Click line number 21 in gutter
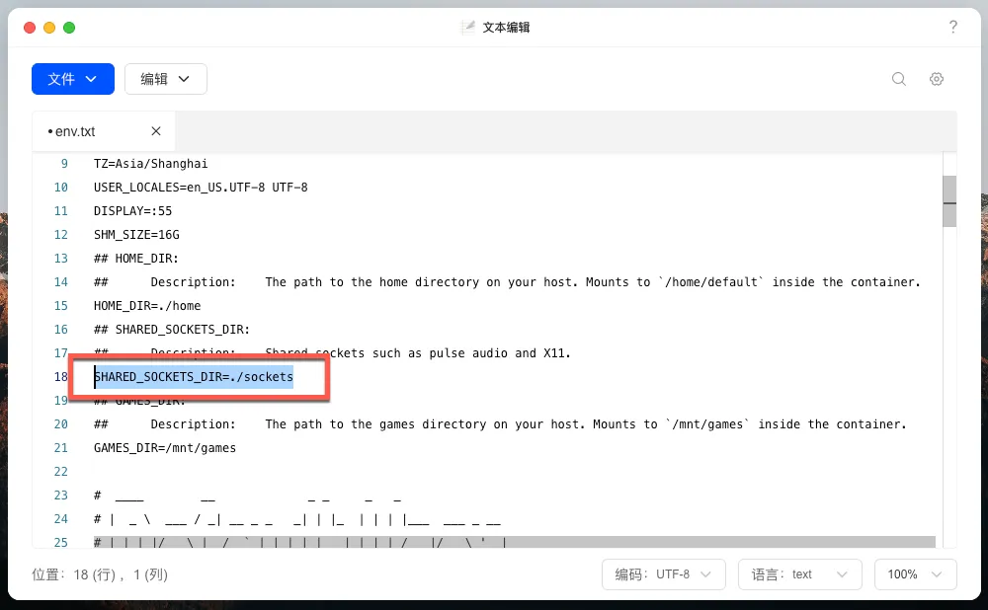Viewport: 988px width, 610px height. (x=61, y=448)
